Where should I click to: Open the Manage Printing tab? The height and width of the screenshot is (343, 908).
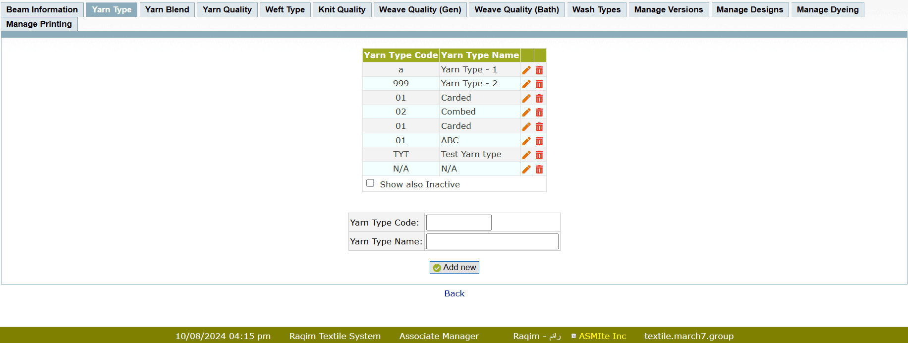pyautogui.click(x=39, y=24)
